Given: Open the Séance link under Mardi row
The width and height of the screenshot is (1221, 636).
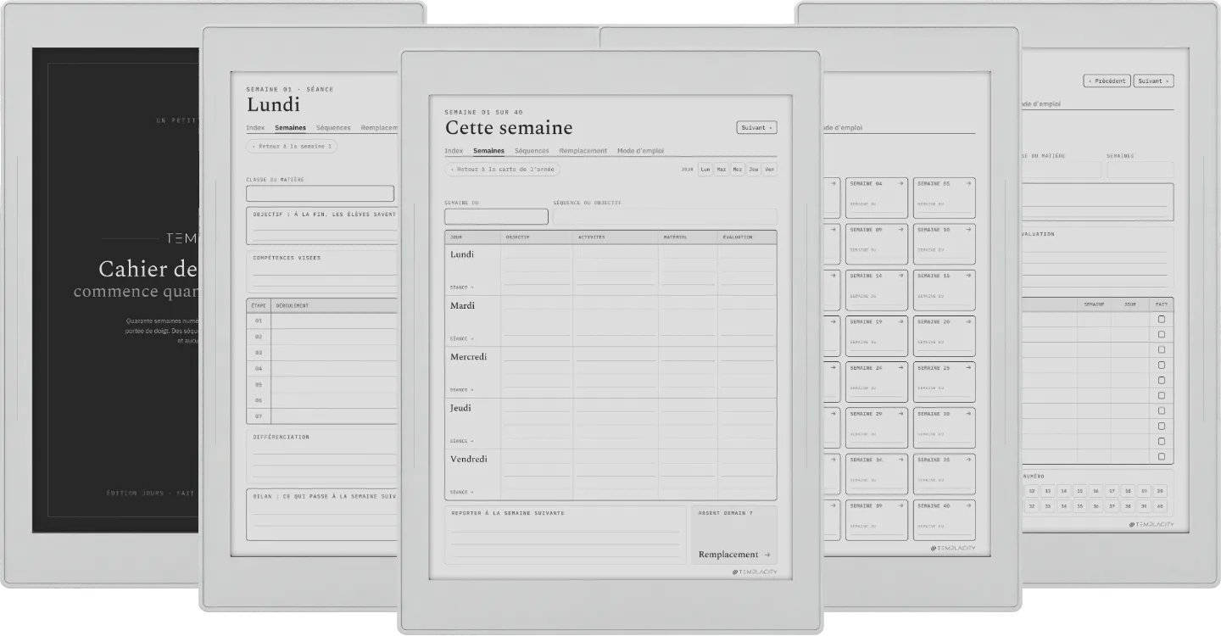Looking at the screenshot, I should coord(462,338).
